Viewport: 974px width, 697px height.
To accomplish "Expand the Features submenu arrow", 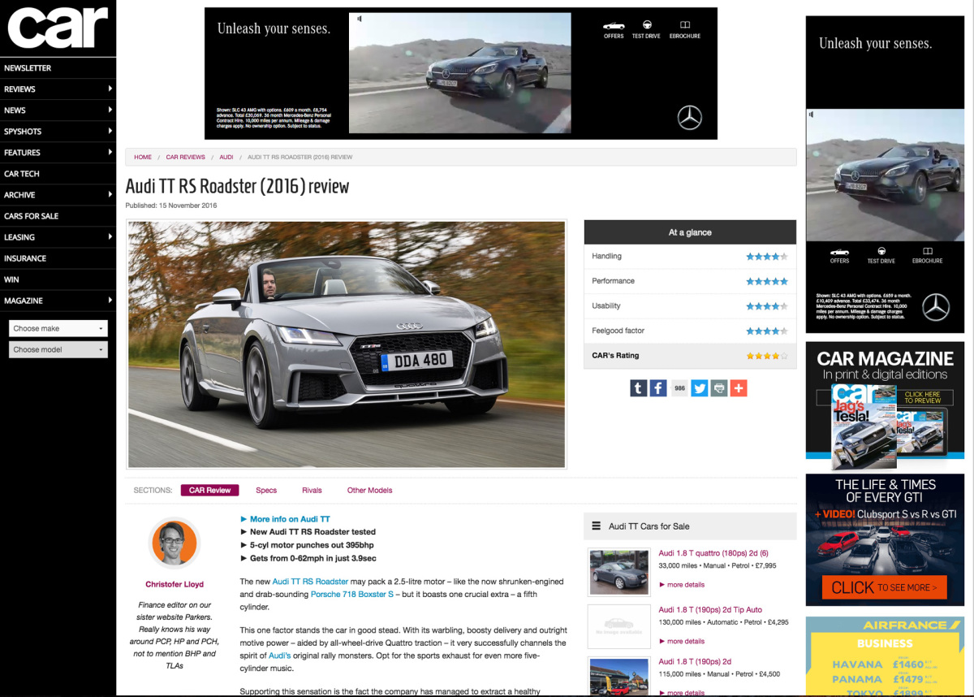I will pyautogui.click(x=110, y=152).
